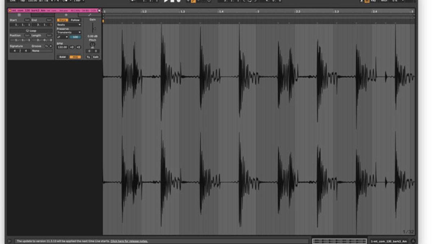Open the audio warp tab icon
The height and width of the screenshot is (244, 433).
(x=66, y=15)
